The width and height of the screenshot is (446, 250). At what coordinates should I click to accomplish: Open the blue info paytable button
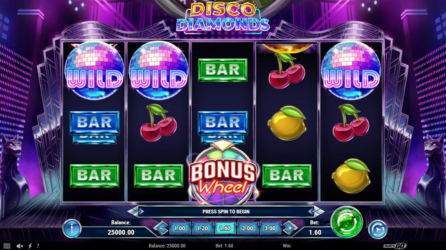click(x=72, y=229)
